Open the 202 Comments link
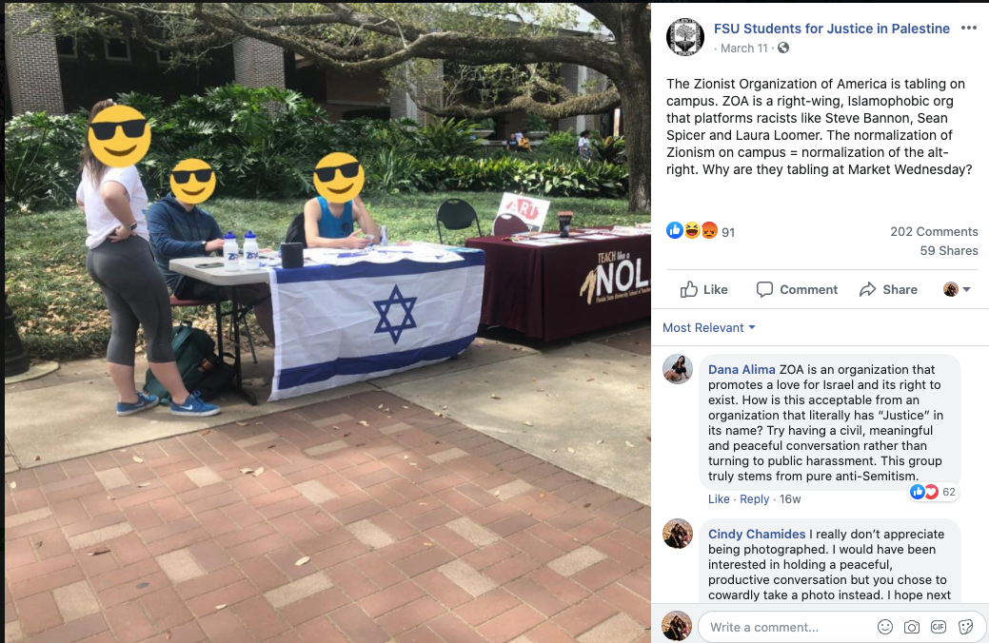 click(934, 231)
